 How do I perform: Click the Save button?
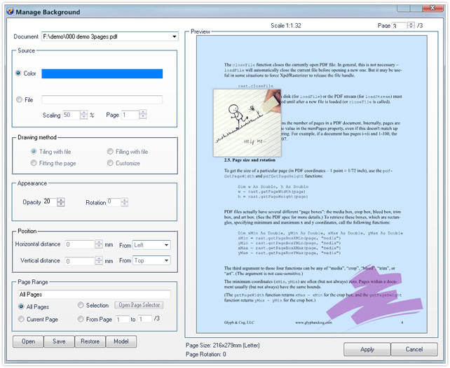tap(59, 341)
